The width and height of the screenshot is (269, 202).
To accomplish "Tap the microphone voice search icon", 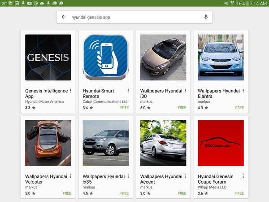I will coord(206,17).
